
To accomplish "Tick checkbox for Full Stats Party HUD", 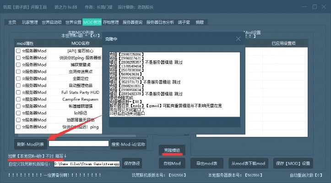I will click(x=18, y=92).
